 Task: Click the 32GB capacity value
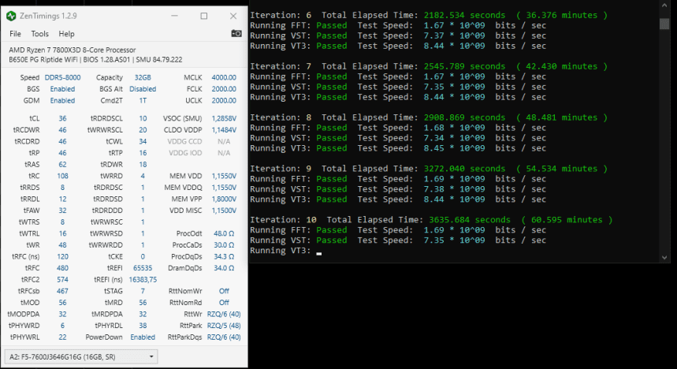coord(143,77)
